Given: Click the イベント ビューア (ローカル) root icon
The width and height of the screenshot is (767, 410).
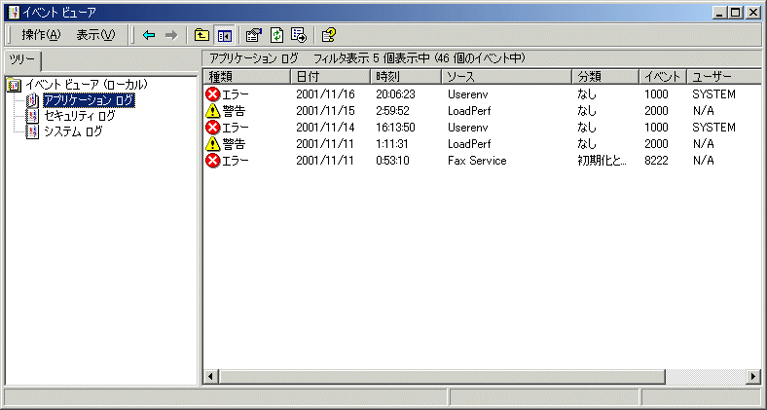Looking at the screenshot, I should (14, 85).
